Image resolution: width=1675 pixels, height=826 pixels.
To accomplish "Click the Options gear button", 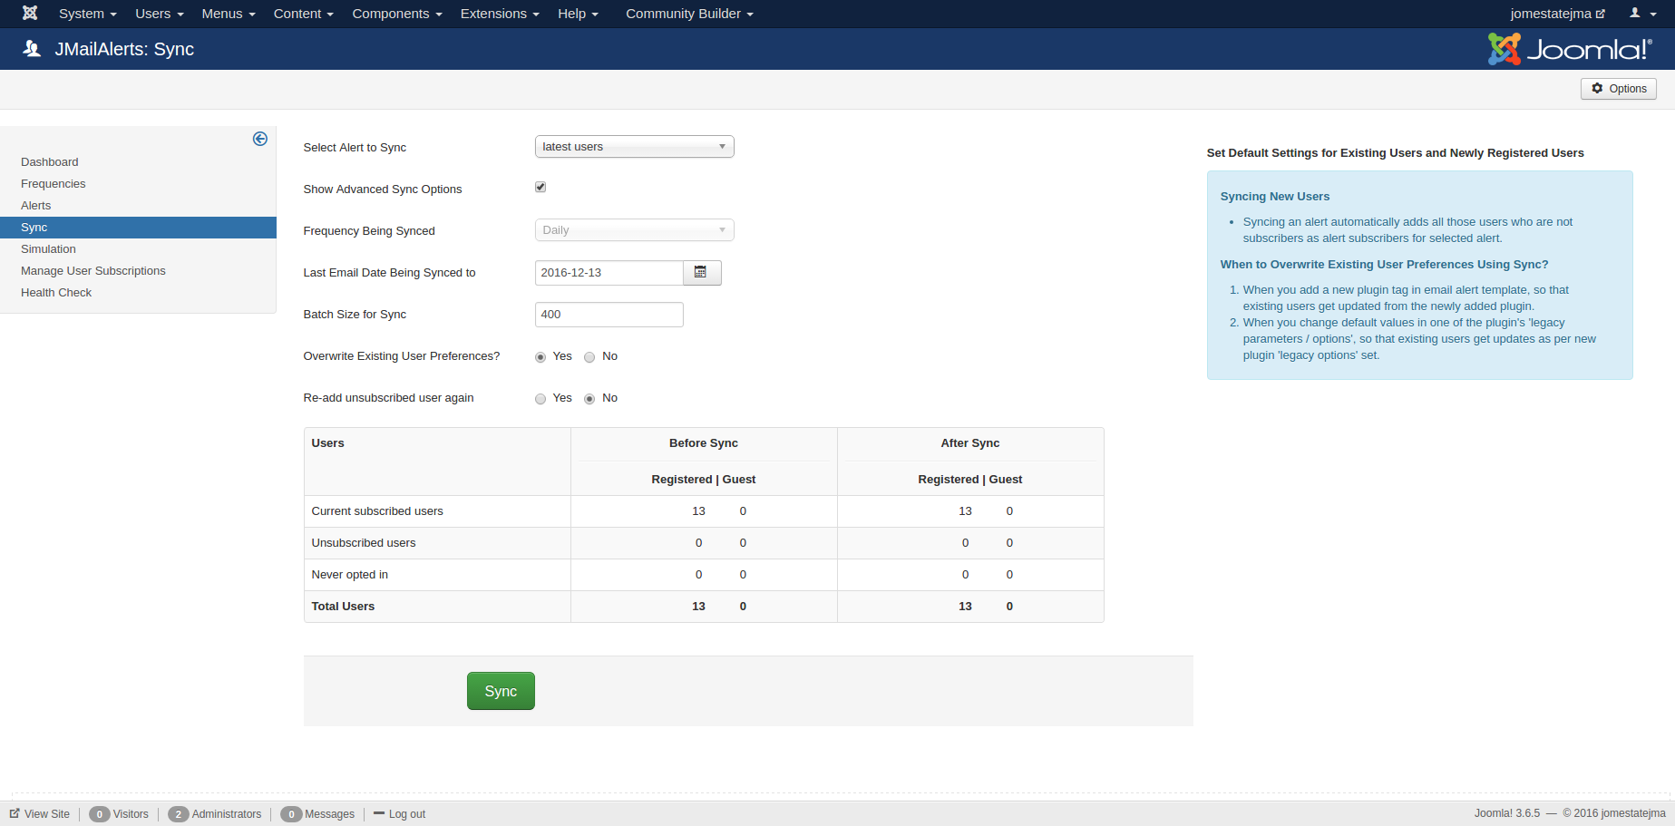I will click(x=1618, y=89).
